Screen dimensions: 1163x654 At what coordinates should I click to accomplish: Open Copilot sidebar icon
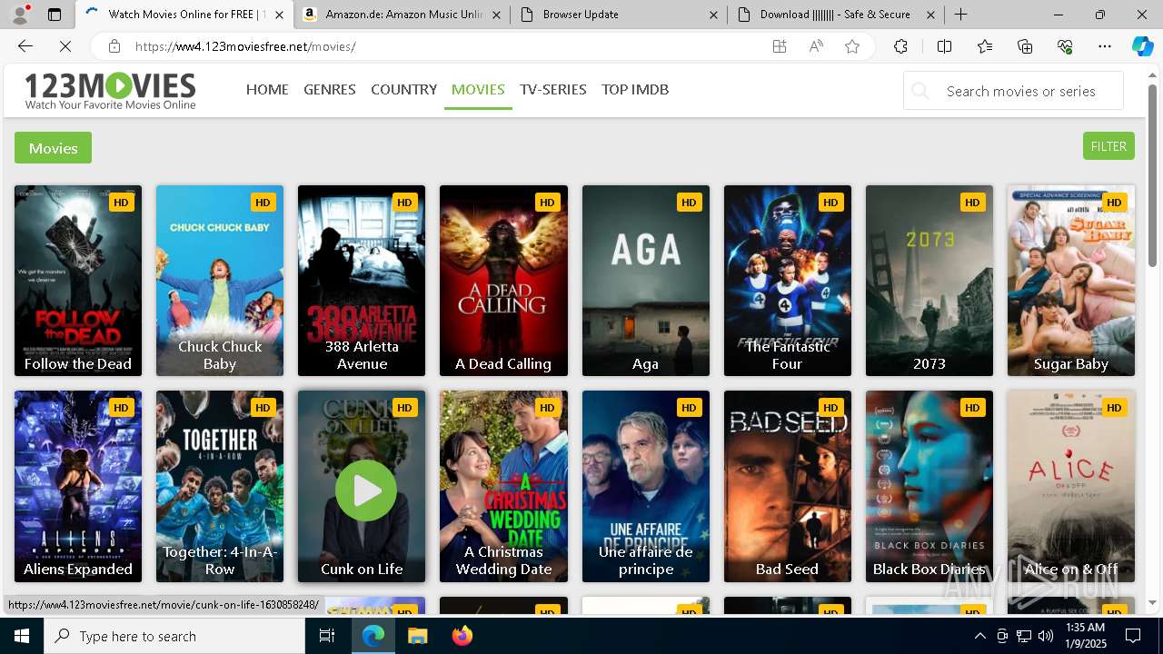point(1143,46)
